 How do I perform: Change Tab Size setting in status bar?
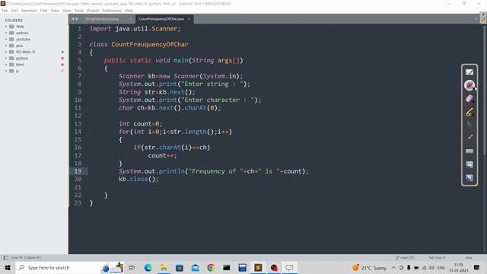click(x=437, y=257)
